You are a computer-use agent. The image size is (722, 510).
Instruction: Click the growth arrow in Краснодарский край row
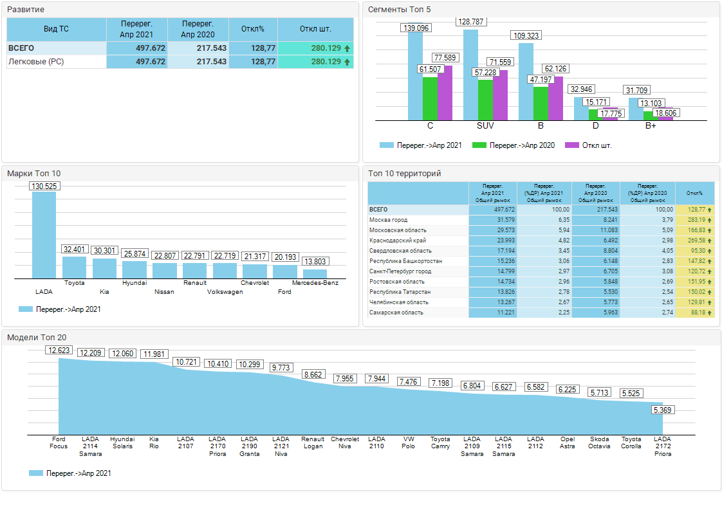709,241
